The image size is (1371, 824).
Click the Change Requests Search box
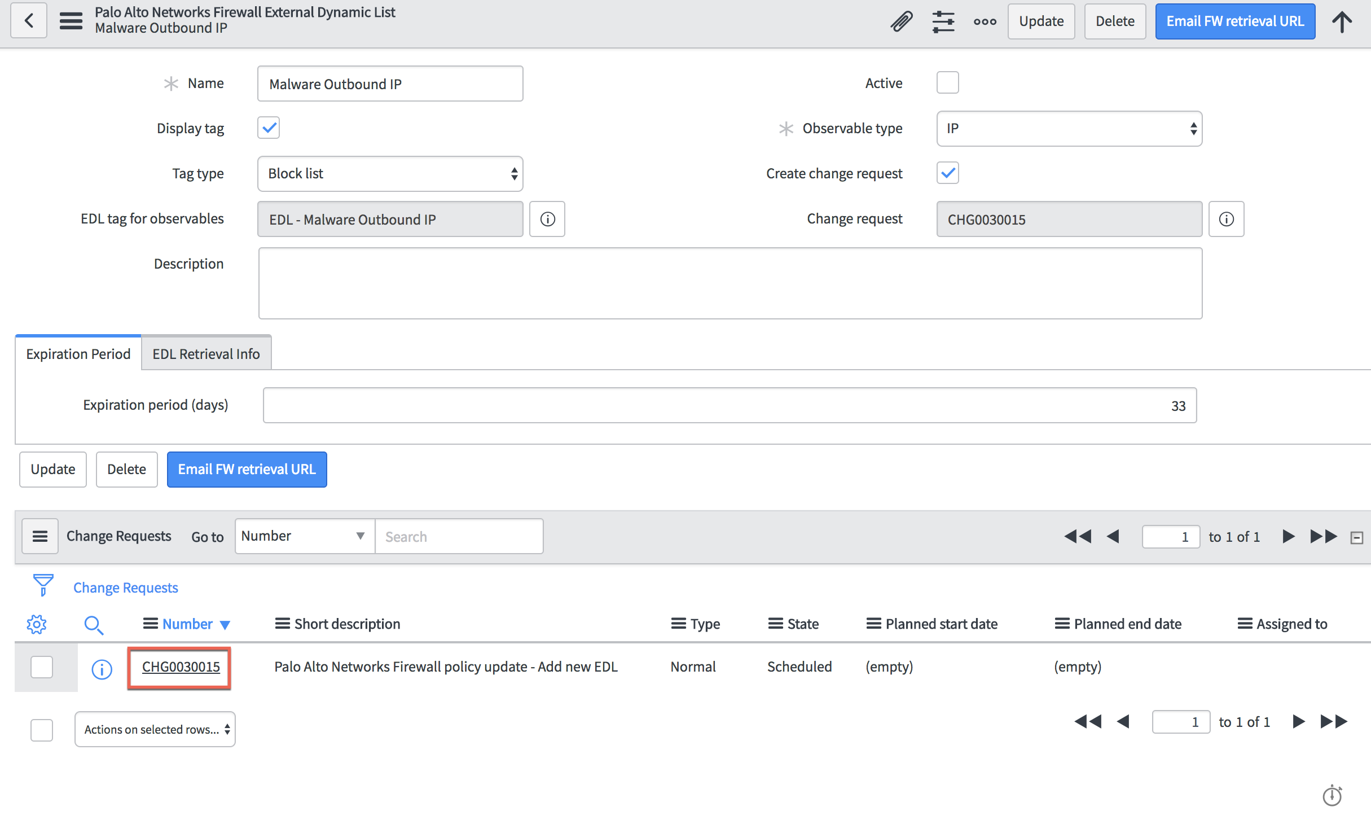pos(459,536)
